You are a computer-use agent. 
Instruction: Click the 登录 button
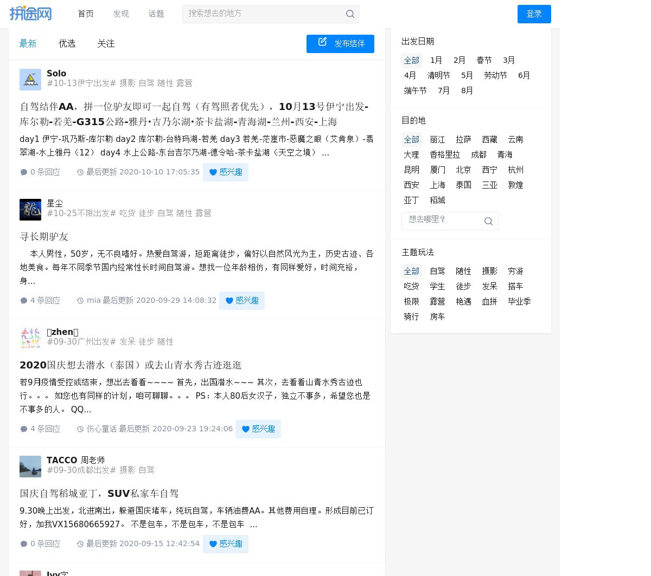(x=534, y=14)
